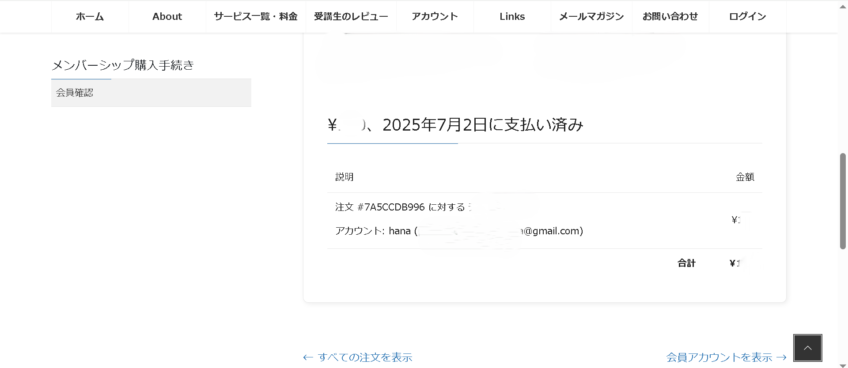
Task: Open サービス一覧・料金 in the navigation
Action: coord(256,17)
